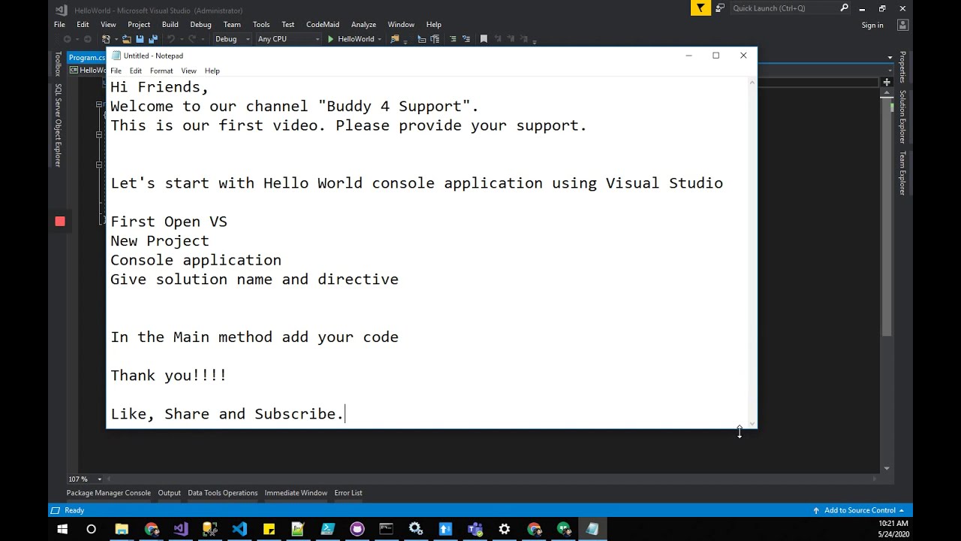Open the Toolbox side tab

tap(58, 64)
